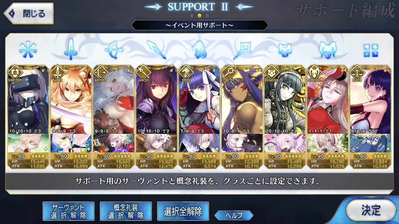Select the Caster class staff icon
Image resolution: width=399 pixels, height=224 pixels.
[x=242, y=49]
